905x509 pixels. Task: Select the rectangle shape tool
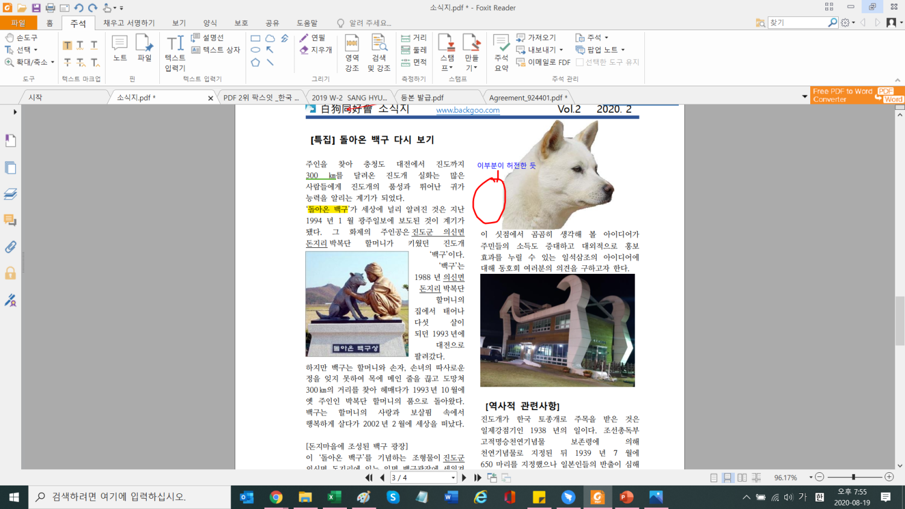click(x=256, y=38)
